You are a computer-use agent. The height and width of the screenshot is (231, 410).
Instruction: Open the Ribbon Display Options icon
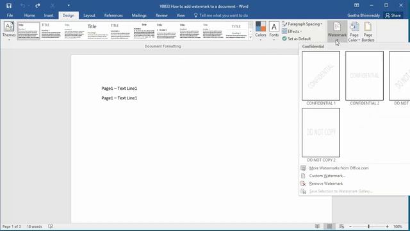click(x=356, y=6)
